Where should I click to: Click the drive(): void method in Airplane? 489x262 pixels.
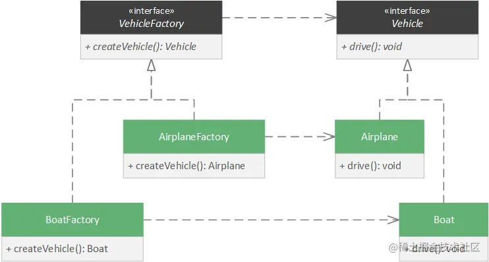coord(370,166)
